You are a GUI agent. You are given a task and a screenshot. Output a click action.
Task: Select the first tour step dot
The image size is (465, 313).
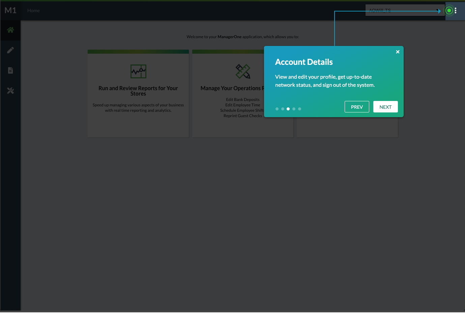277,109
